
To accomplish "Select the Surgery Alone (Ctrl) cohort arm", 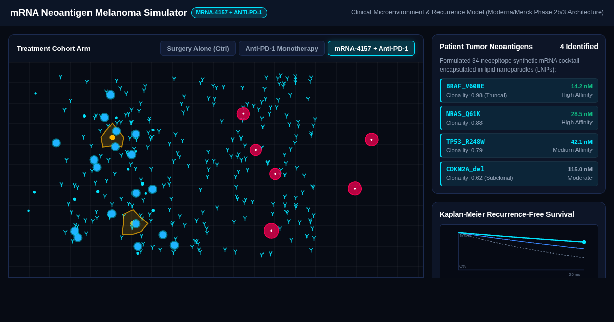I will 198,49.
